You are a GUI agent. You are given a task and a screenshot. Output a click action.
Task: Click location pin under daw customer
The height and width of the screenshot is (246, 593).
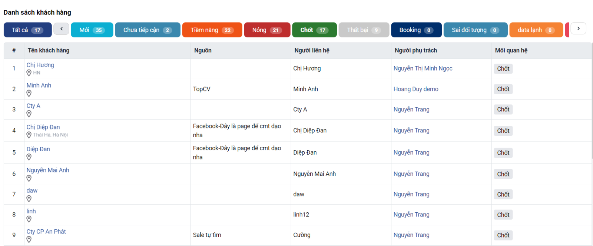tap(29, 199)
